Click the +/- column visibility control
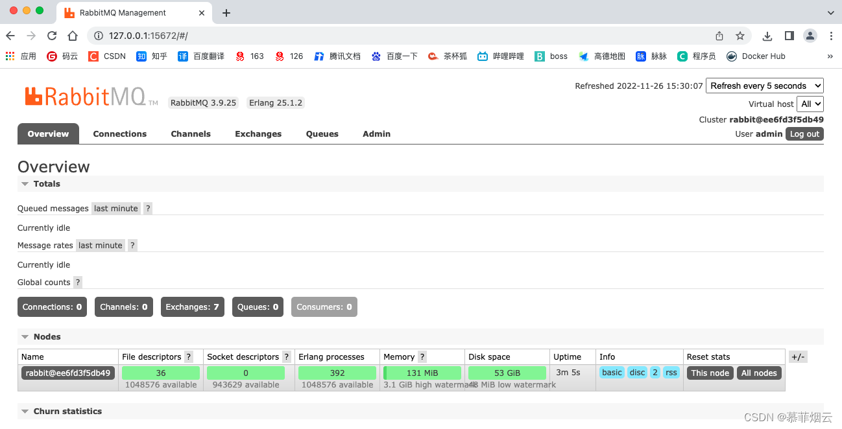 [x=798, y=356]
